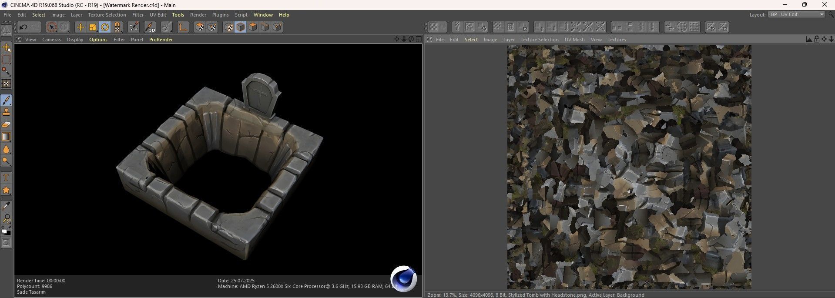Open the Layout BP - UV Edit dropdown

click(x=797, y=14)
